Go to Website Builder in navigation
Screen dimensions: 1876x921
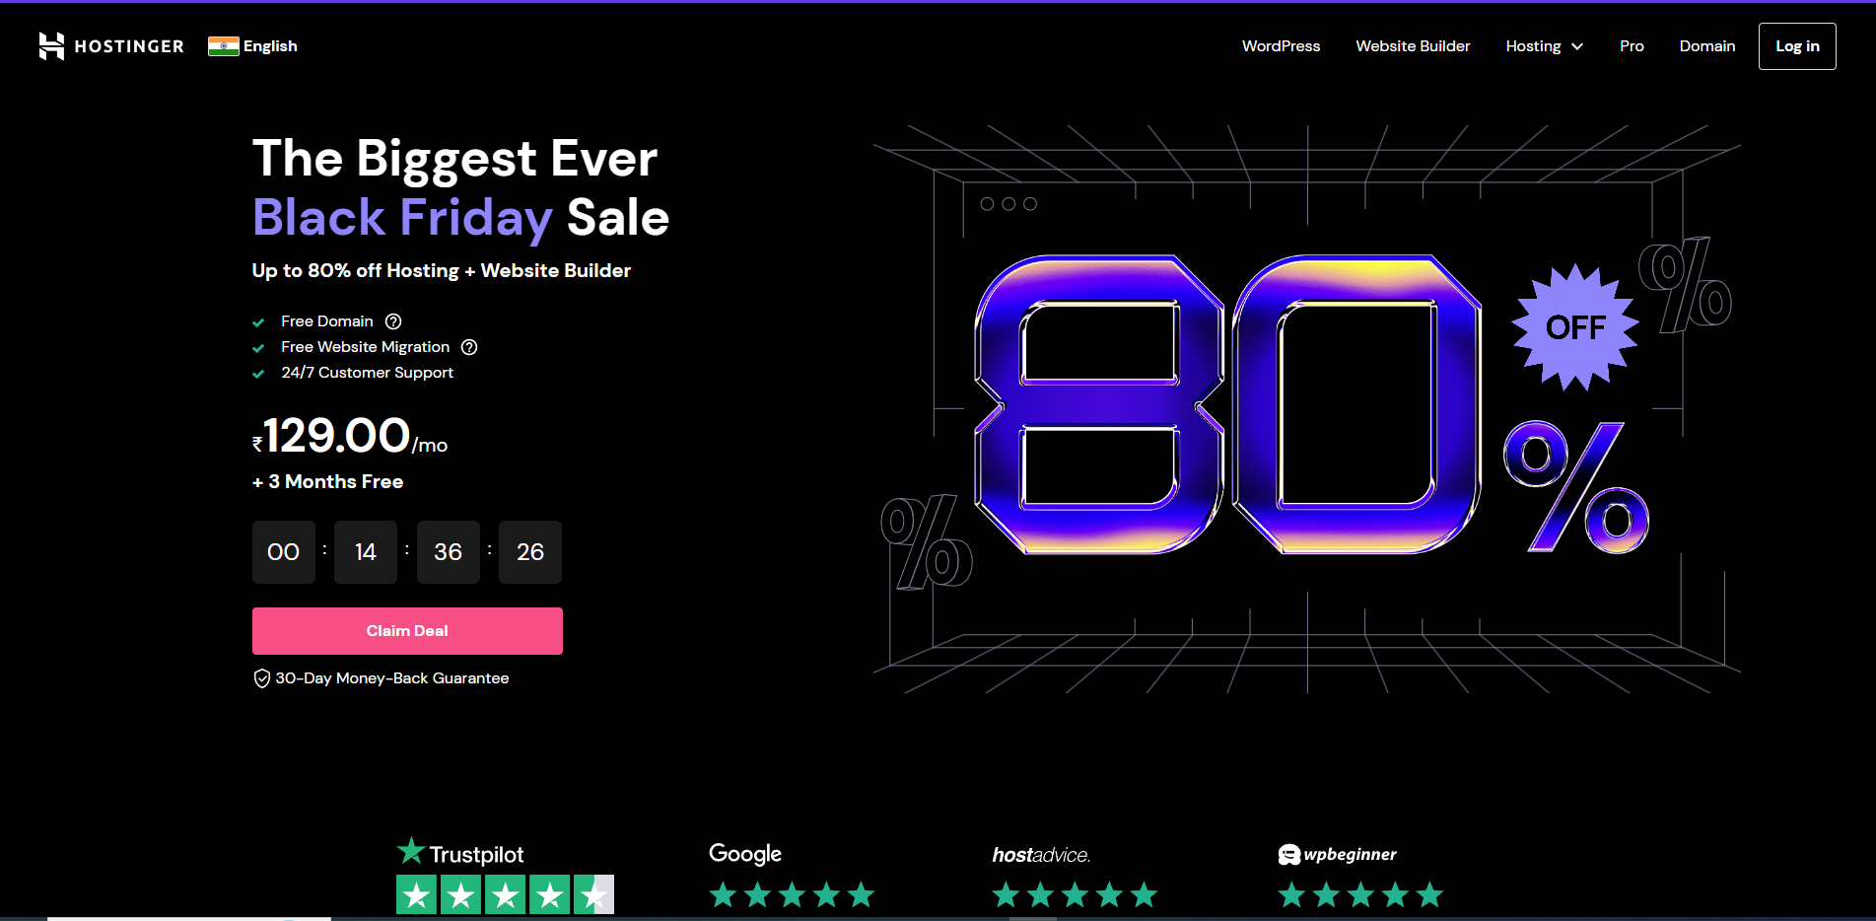1413,46
